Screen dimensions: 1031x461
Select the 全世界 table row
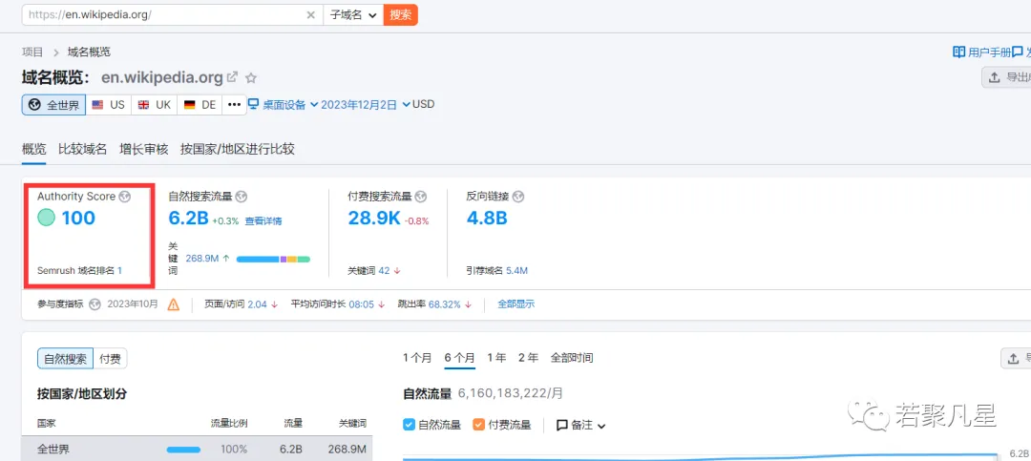coord(198,450)
